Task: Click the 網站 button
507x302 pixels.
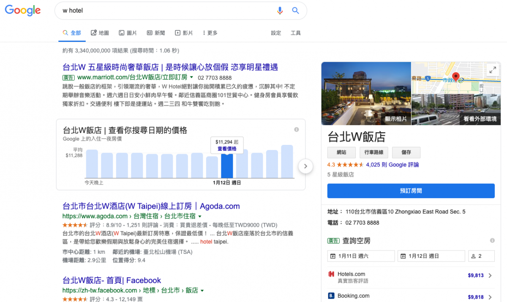Action: [341, 152]
